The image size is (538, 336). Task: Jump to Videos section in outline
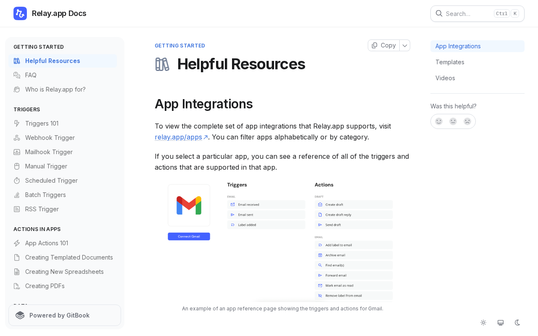click(477, 78)
